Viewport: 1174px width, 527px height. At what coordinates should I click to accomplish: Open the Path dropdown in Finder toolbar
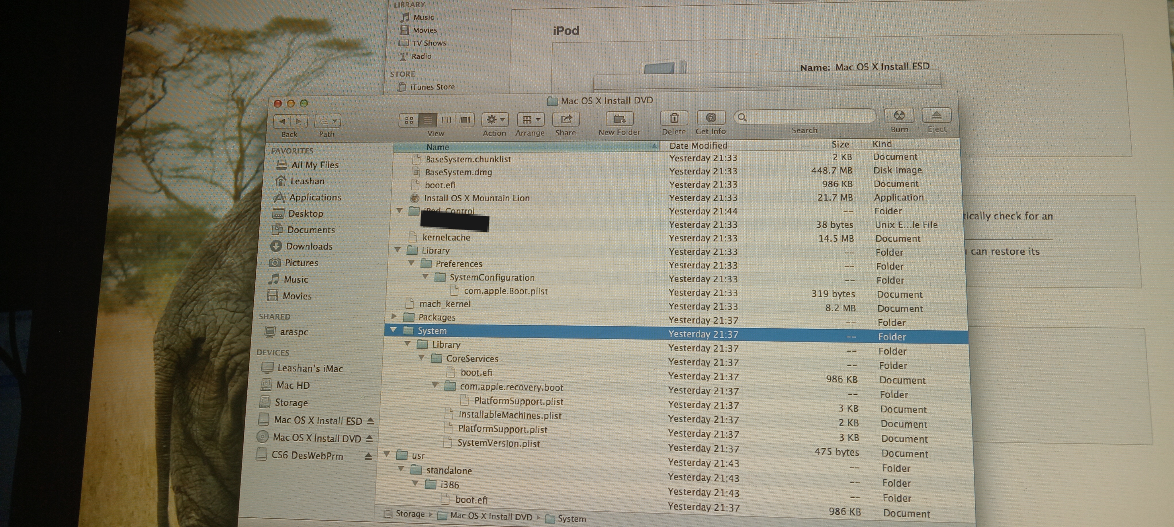point(328,121)
